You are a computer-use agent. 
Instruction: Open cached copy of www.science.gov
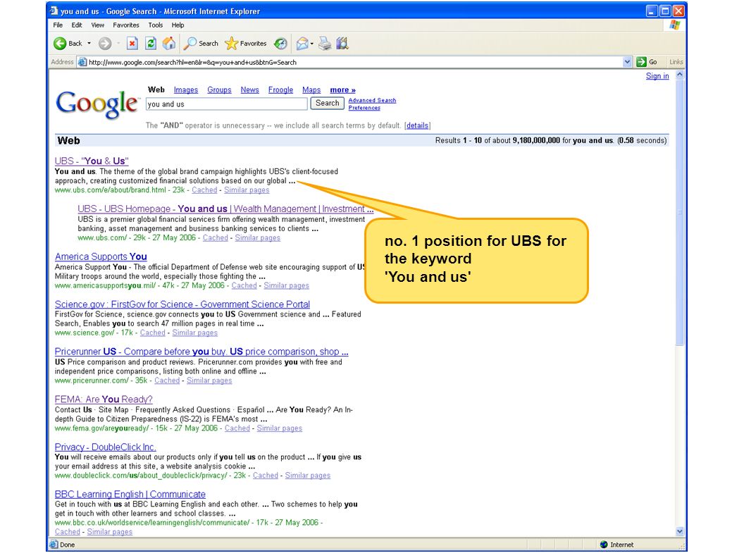(x=153, y=333)
